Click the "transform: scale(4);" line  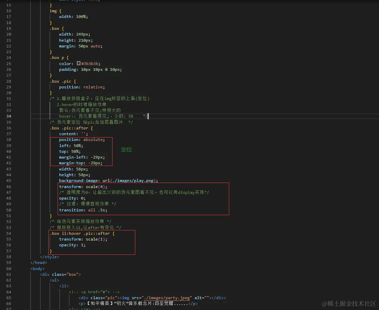pyautogui.click(x=83, y=187)
